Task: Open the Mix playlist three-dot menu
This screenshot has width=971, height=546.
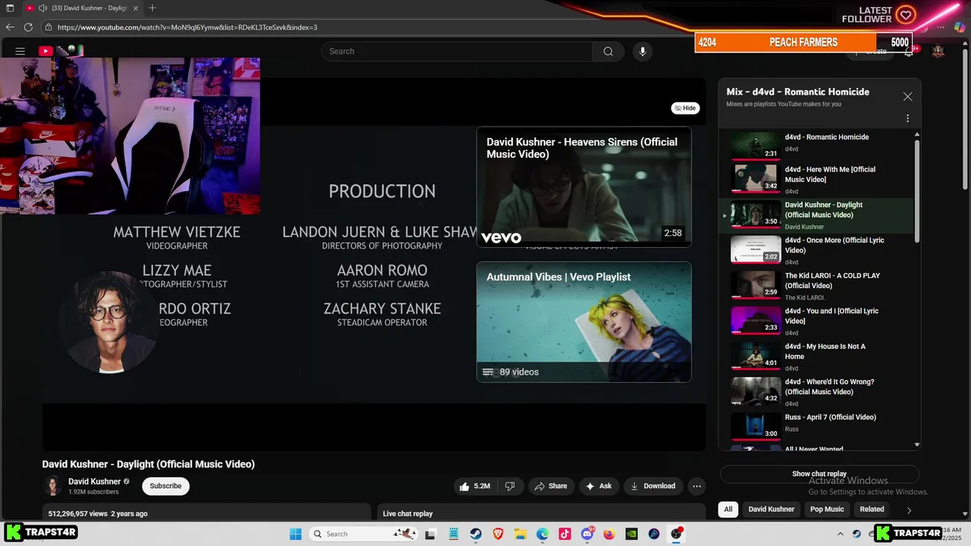Action: [x=907, y=118]
